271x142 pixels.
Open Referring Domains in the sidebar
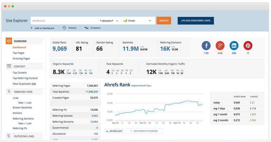(23, 119)
